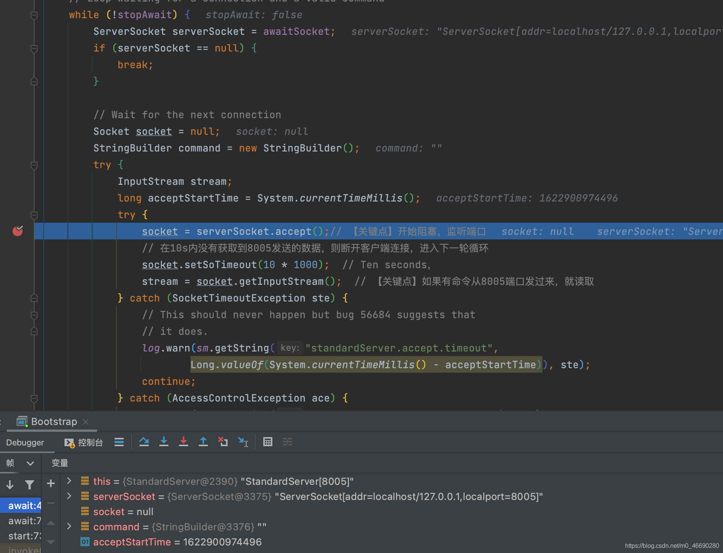Screen dimensions: 723x553
Task: Select the start:7 stack frame
Action: (20, 536)
